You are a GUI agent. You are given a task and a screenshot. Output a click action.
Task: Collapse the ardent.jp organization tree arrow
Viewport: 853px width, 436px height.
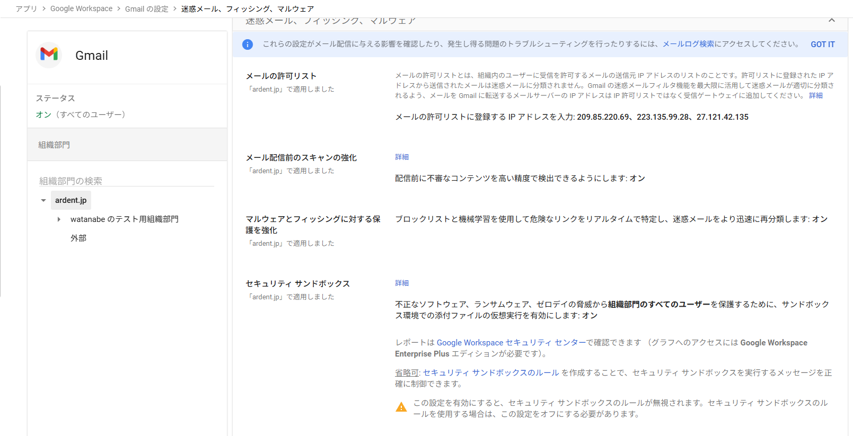tap(43, 200)
